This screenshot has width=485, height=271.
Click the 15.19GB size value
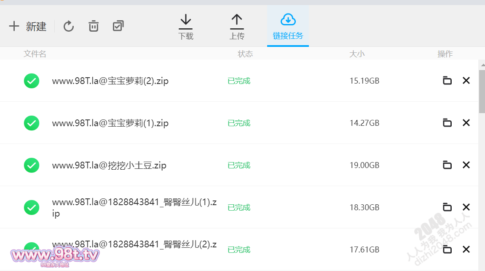pyautogui.click(x=364, y=81)
